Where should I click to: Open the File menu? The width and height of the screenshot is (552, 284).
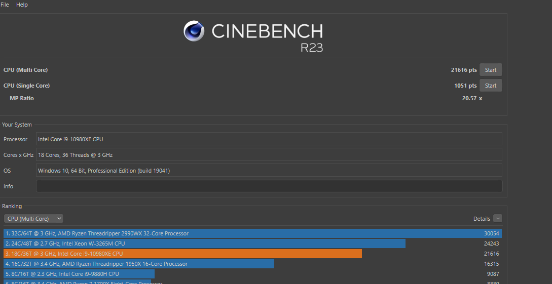(5, 5)
